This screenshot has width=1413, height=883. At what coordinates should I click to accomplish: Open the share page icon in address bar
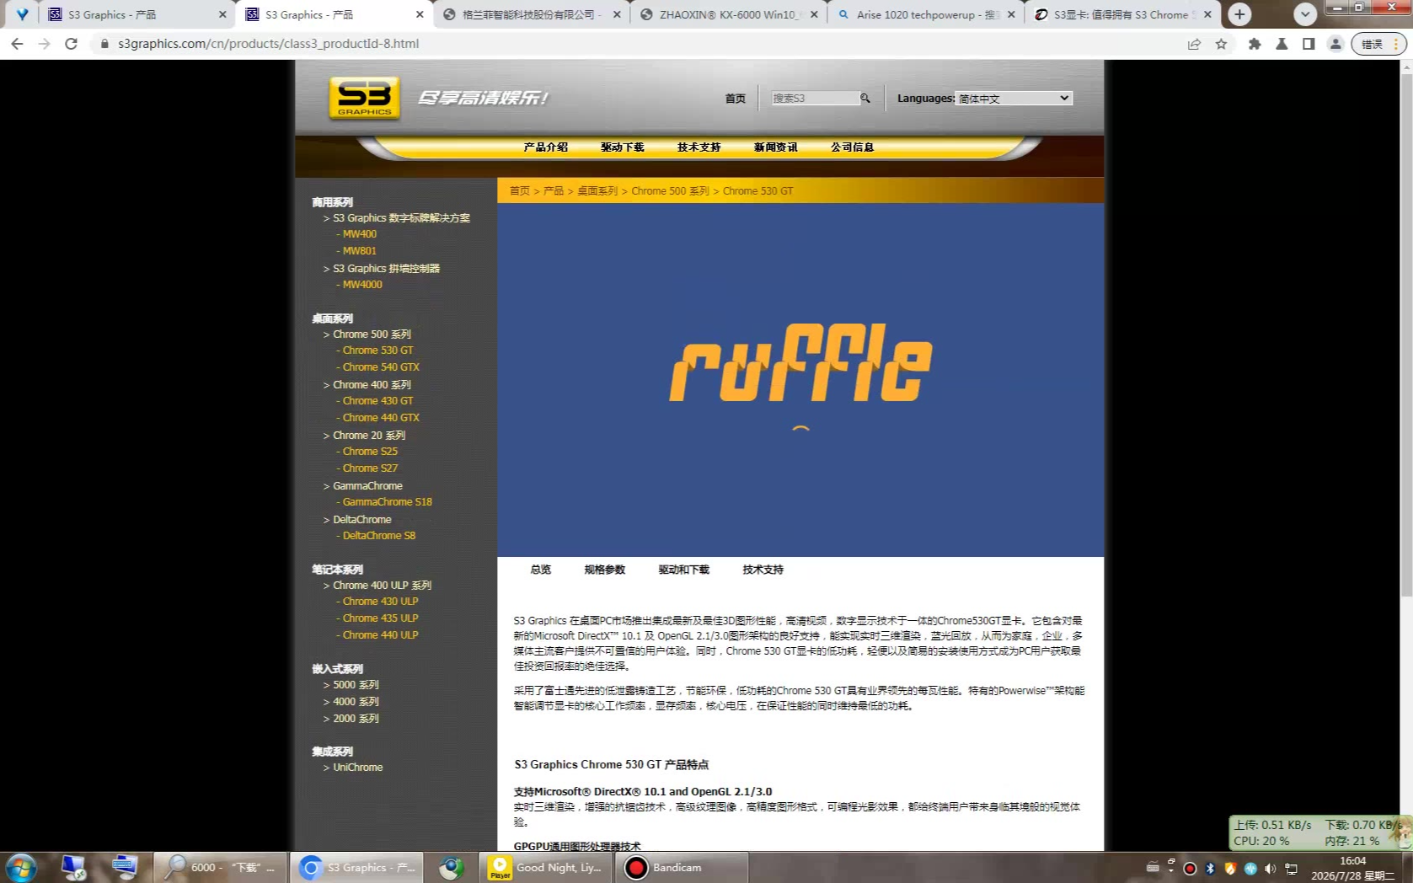coord(1194,44)
